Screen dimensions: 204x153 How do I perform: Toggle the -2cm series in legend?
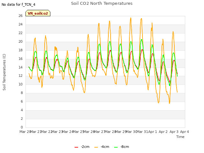[82, 147]
